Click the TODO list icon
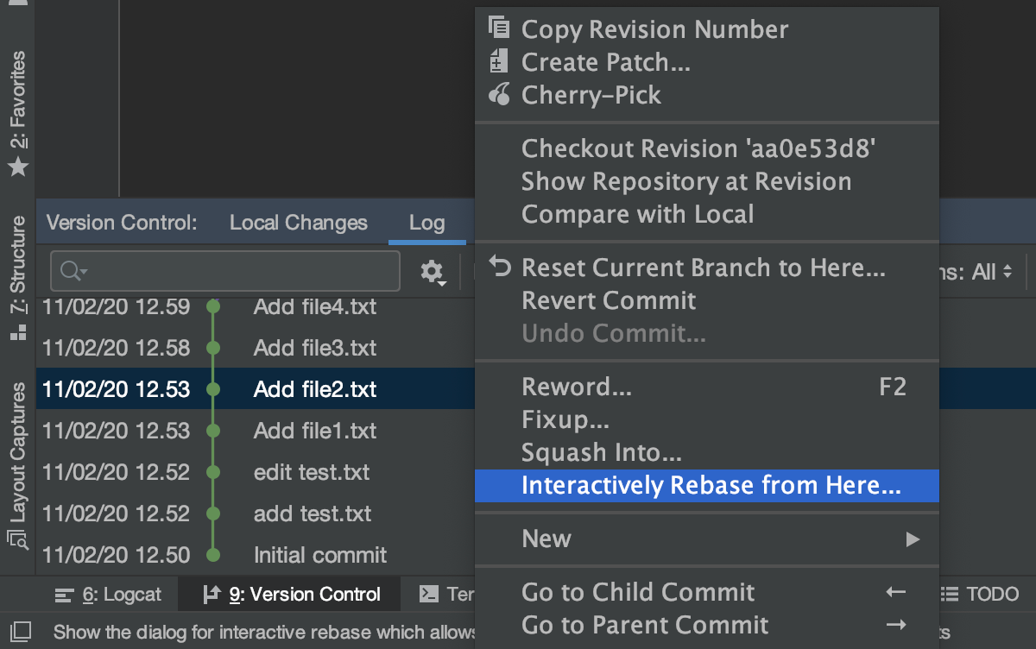 click(x=950, y=594)
